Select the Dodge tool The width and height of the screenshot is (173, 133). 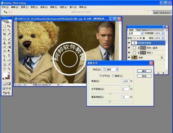point(9,51)
